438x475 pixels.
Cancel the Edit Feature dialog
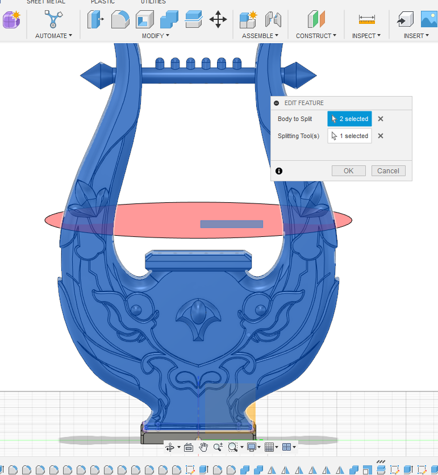[388, 171]
